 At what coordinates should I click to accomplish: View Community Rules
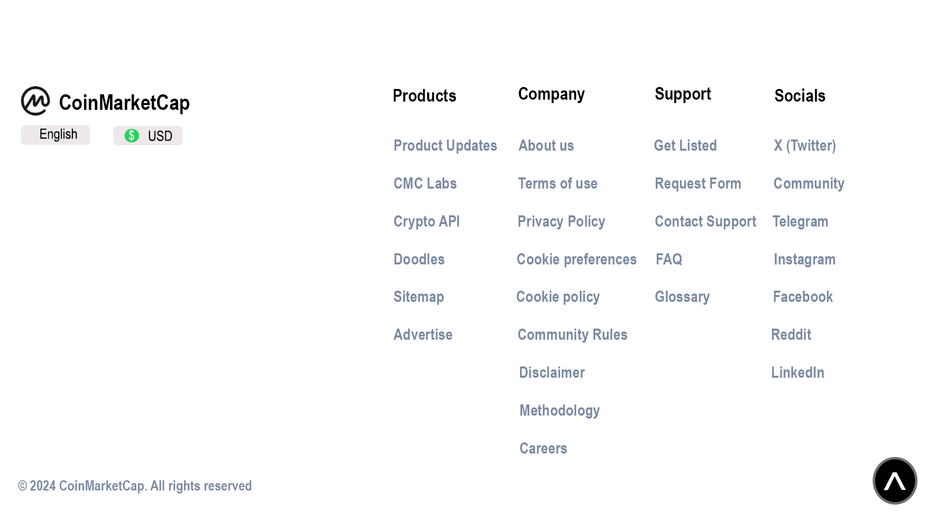tap(573, 334)
